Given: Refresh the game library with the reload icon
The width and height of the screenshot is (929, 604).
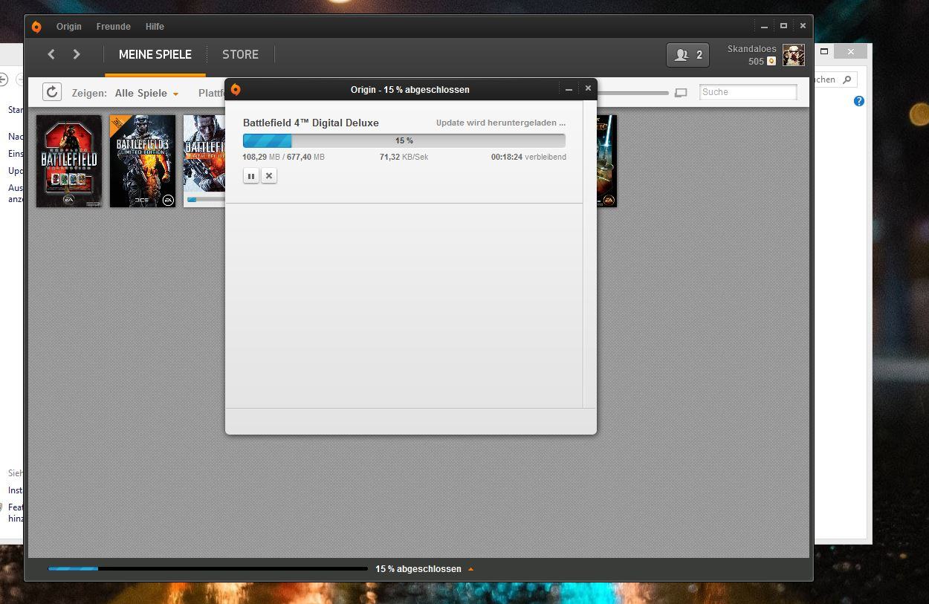Looking at the screenshot, I should [x=51, y=92].
